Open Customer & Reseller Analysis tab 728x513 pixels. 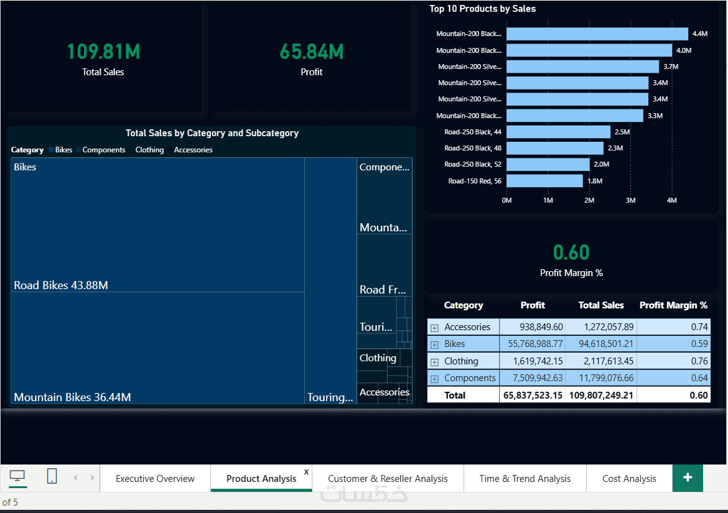coord(388,478)
